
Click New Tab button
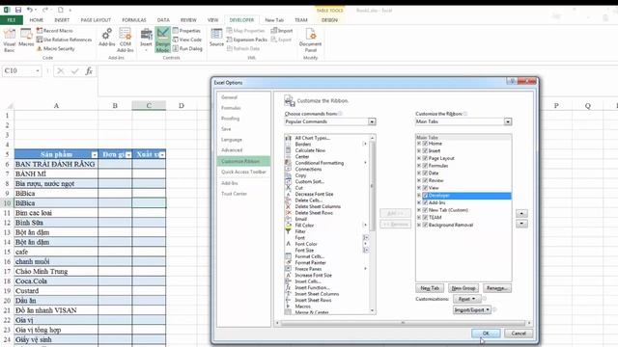430,288
